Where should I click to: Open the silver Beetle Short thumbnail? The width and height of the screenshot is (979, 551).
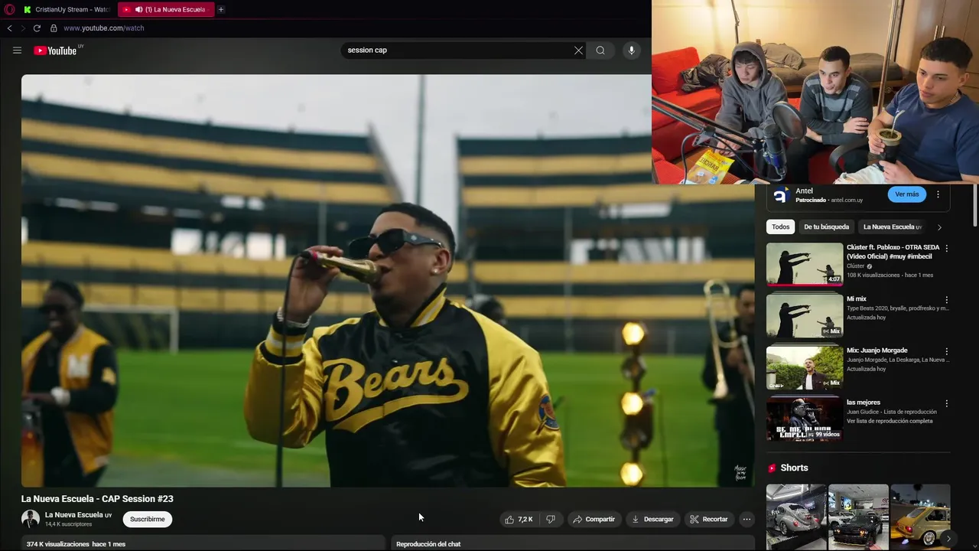(796, 517)
